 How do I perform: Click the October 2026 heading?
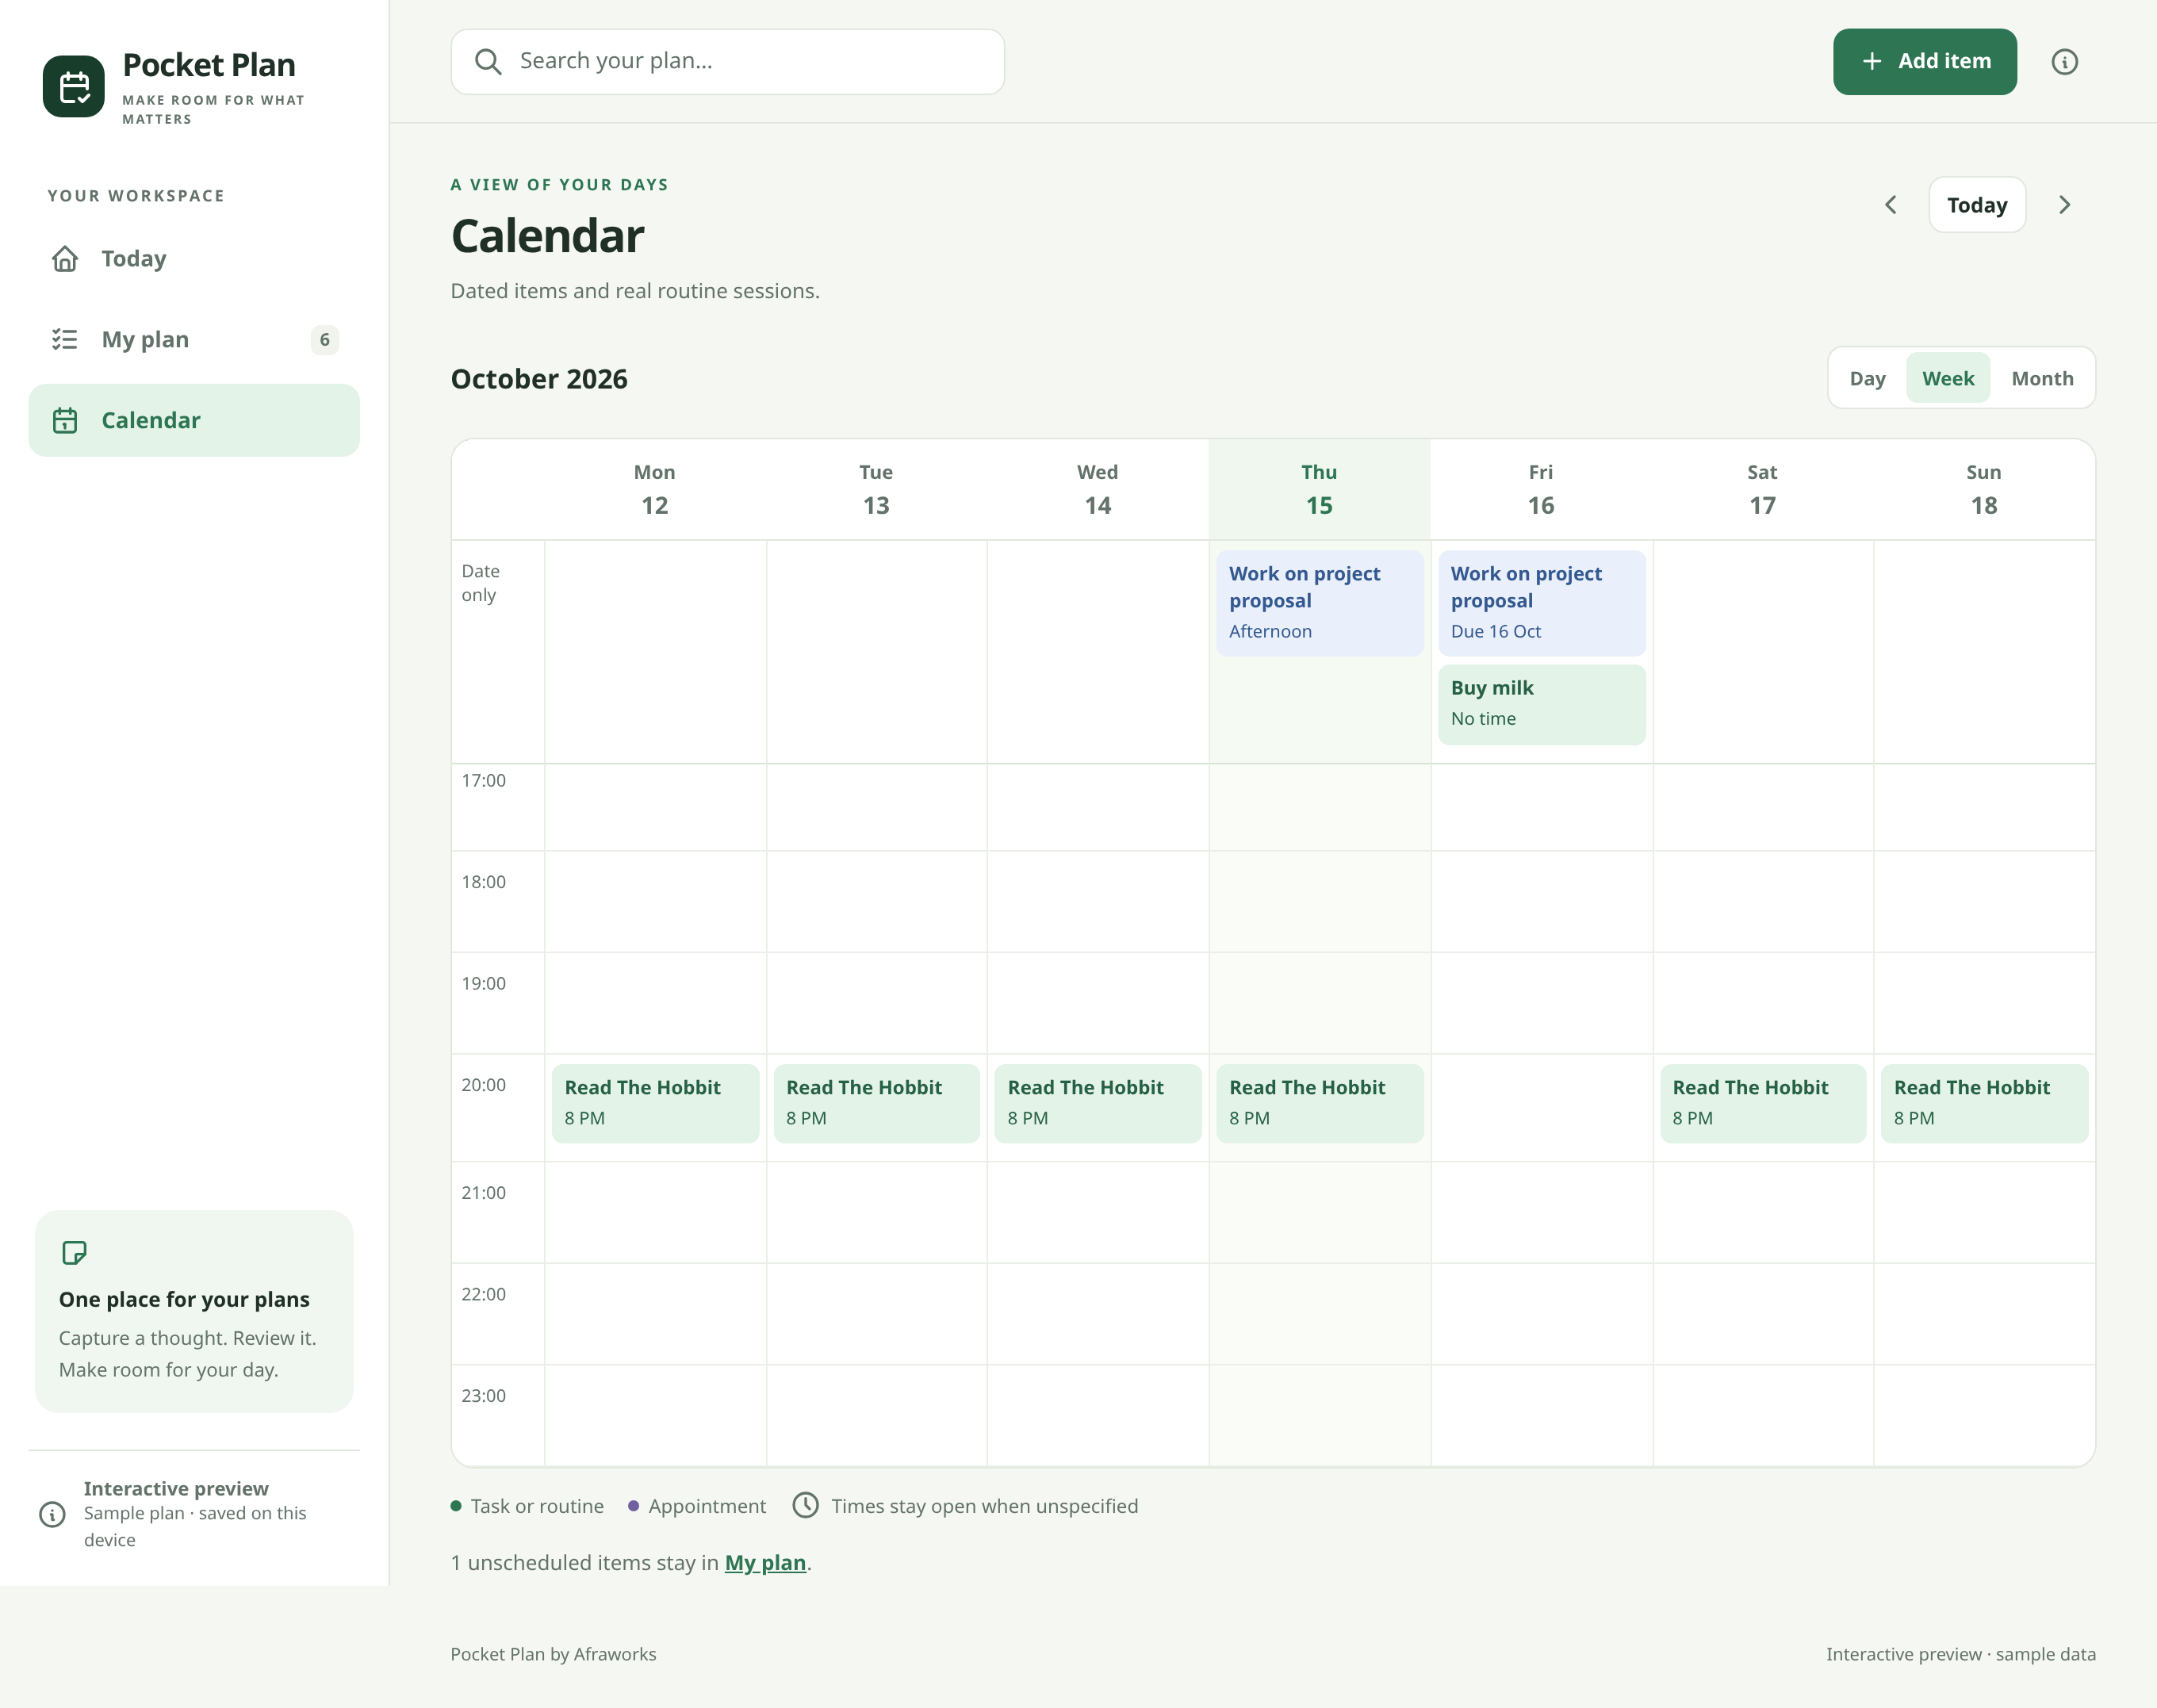click(539, 379)
